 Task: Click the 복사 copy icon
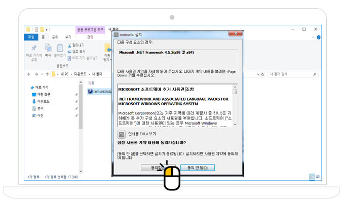(x=48, y=48)
